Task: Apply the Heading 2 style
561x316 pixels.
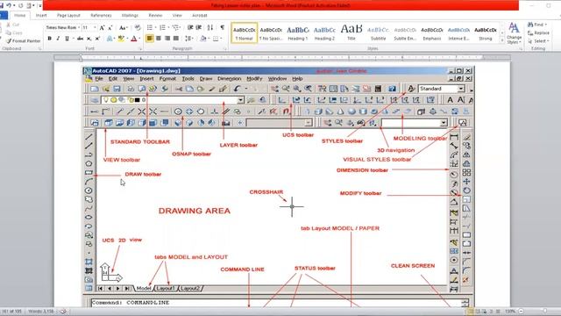Action: [x=324, y=33]
